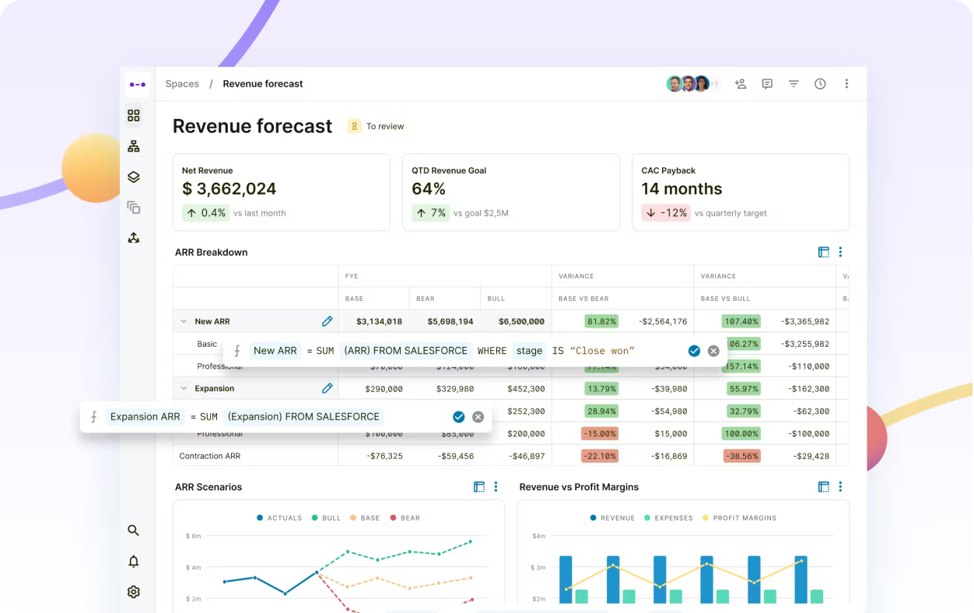
Task: Open the app logo home icon
Action: click(138, 84)
